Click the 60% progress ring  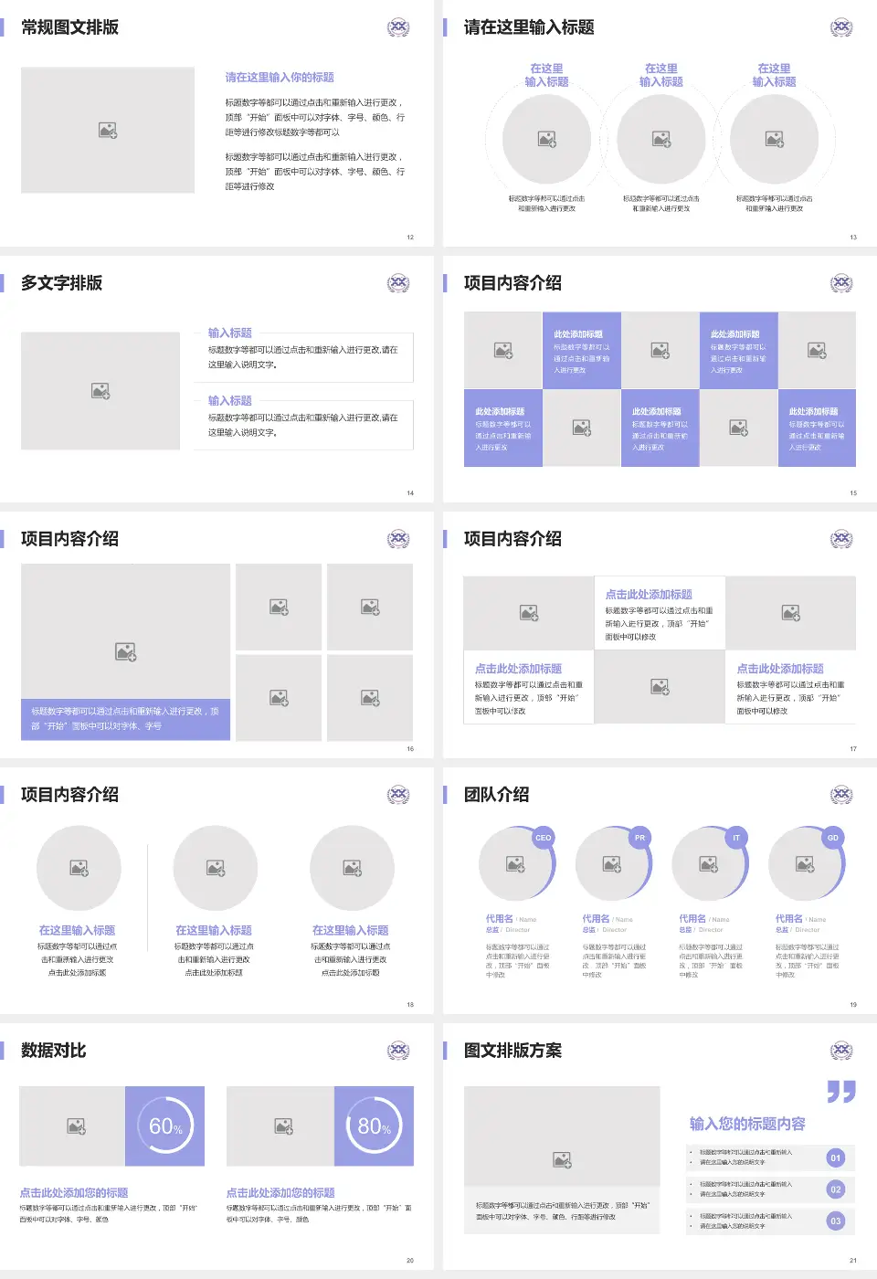[165, 1126]
